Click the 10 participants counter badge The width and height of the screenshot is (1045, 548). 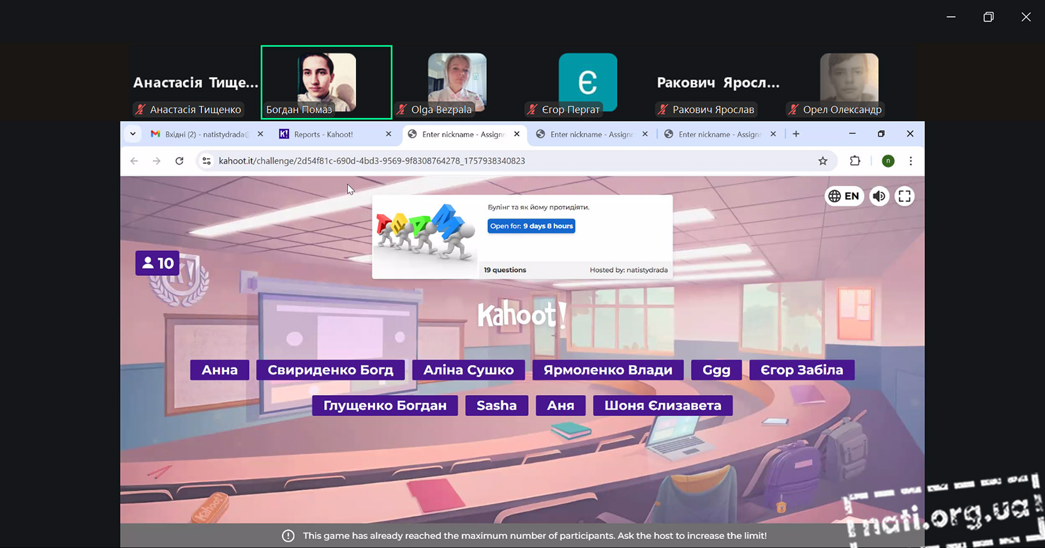point(157,263)
